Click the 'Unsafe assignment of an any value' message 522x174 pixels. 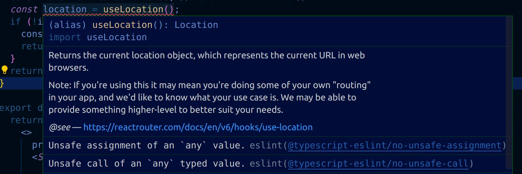point(146,145)
